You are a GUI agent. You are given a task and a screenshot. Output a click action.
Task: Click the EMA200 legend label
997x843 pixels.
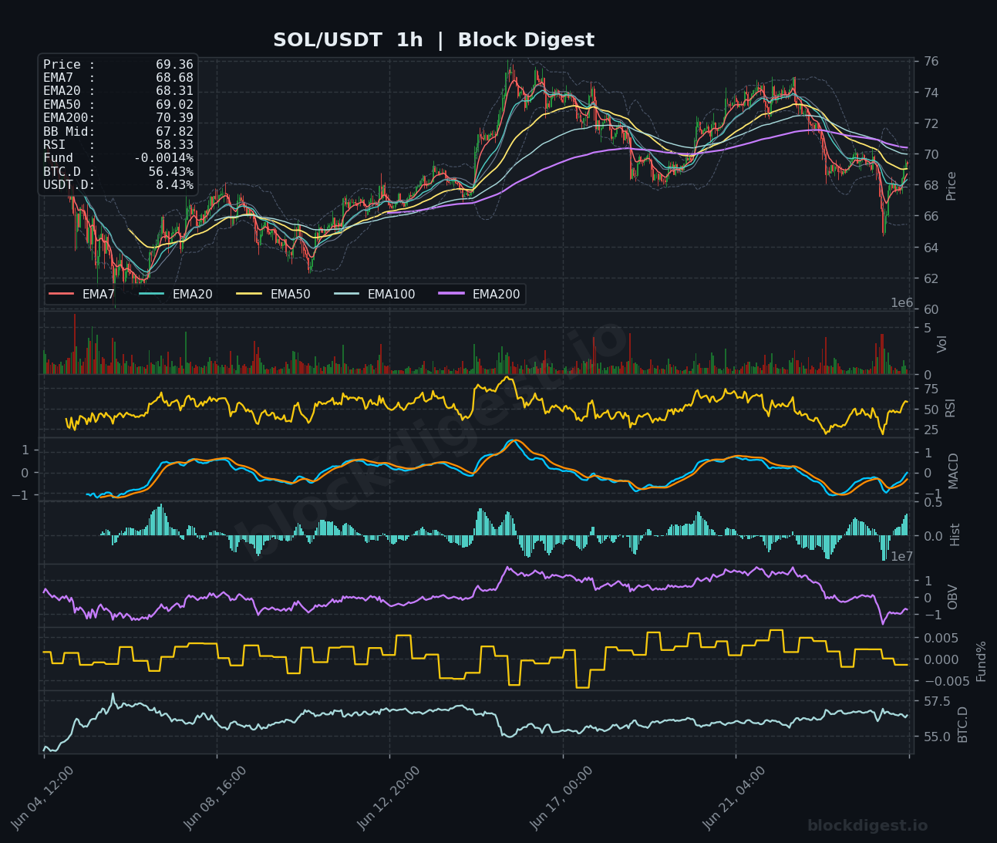[496, 294]
